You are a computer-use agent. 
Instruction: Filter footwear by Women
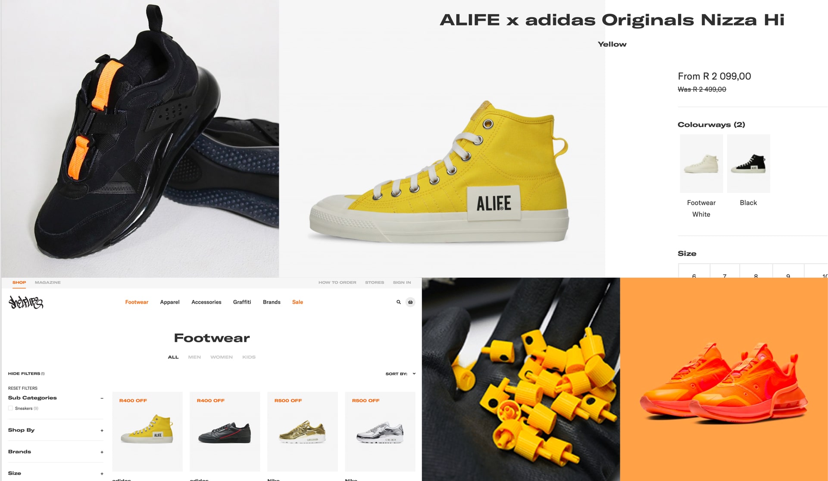[x=222, y=357]
